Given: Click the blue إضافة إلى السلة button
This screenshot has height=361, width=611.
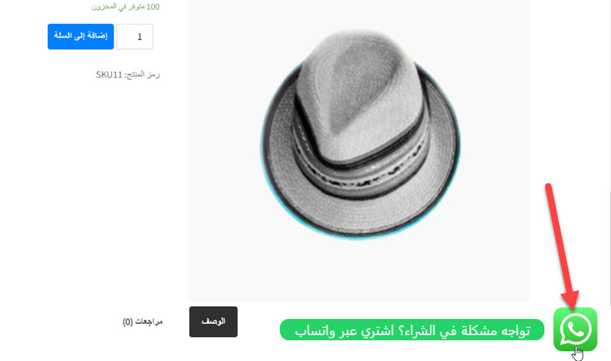Looking at the screenshot, I should (x=81, y=37).
